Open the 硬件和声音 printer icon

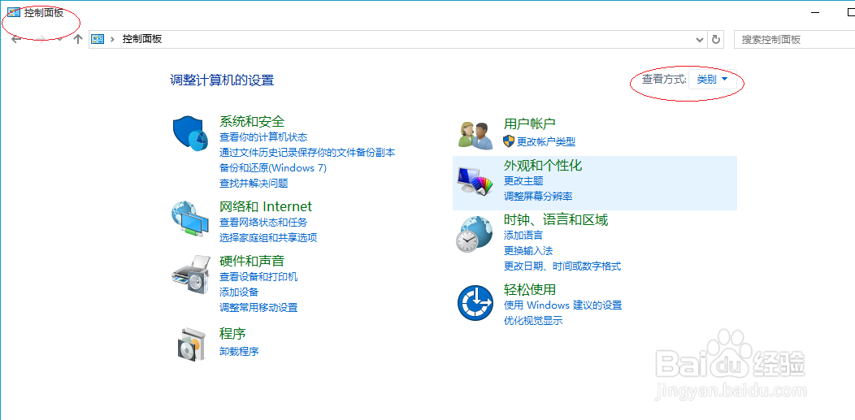click(x=191, y=275)
